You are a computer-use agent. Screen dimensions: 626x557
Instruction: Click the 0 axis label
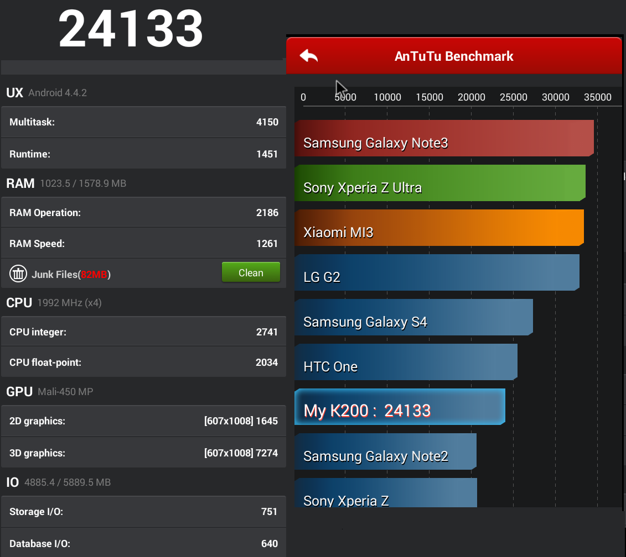pos(303,97)
